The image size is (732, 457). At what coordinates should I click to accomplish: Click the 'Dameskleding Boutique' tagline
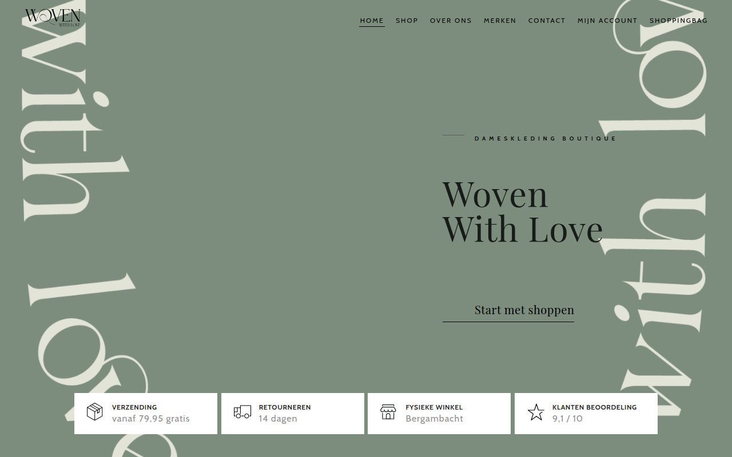point(546,138)
